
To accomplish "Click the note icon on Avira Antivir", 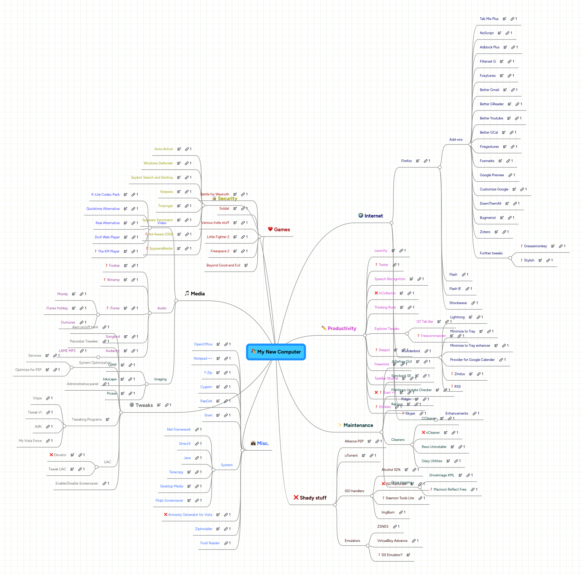I will point(179,149).
